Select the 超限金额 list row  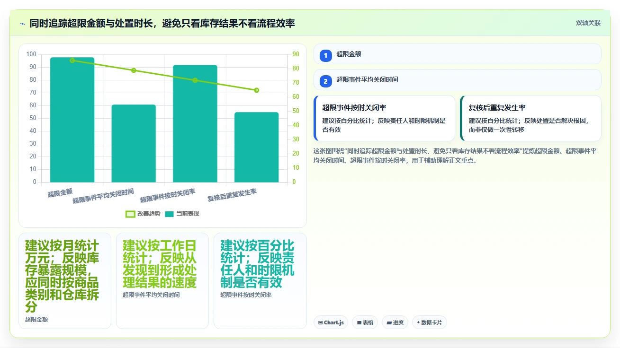(457, 54)
